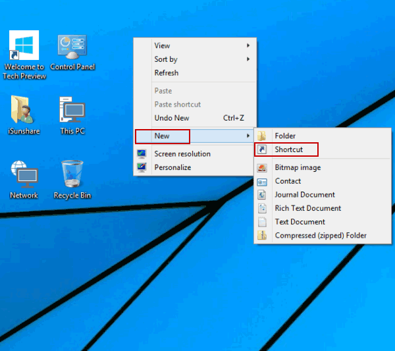The height and width of the screenshot is (351, 395).
Task: Select Undo New in the context menu
Action: (x=172, y=119)
